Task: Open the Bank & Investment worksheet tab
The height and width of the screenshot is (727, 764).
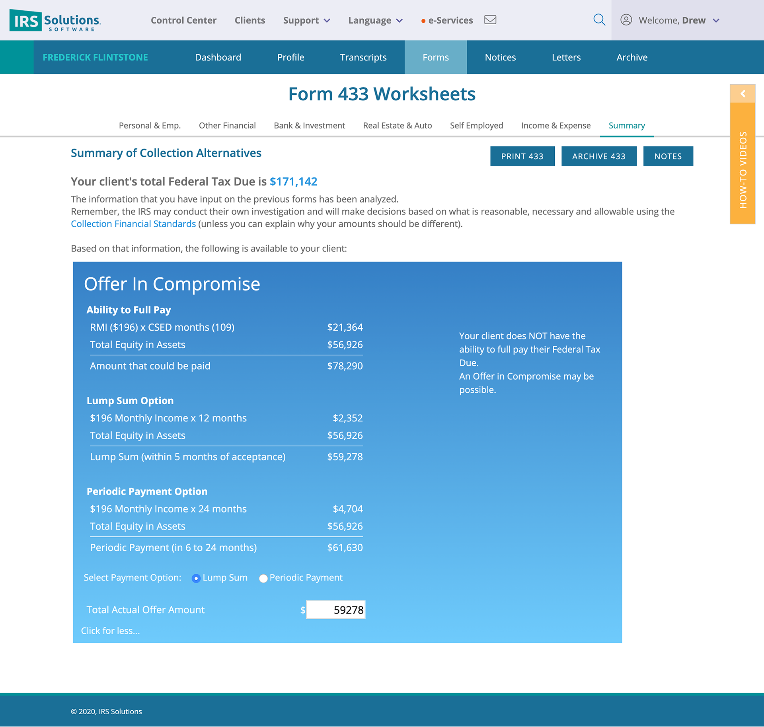Action: 309,125
